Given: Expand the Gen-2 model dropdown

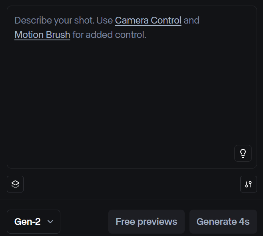Looking at the screenshot, I should pos(34,222).
